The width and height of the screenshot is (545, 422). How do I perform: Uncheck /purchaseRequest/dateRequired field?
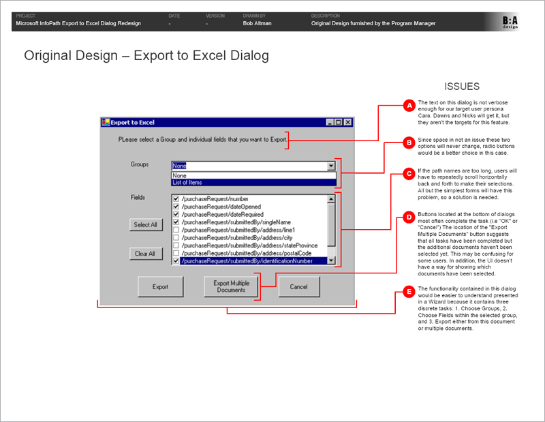coord(176,214)
